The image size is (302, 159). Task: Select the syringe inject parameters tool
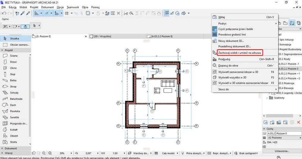pos(28,13)
